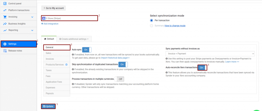Open the Learn more link
Viewport: 262px width, 111px height.
pyautogui.click(x=232, y=62)
